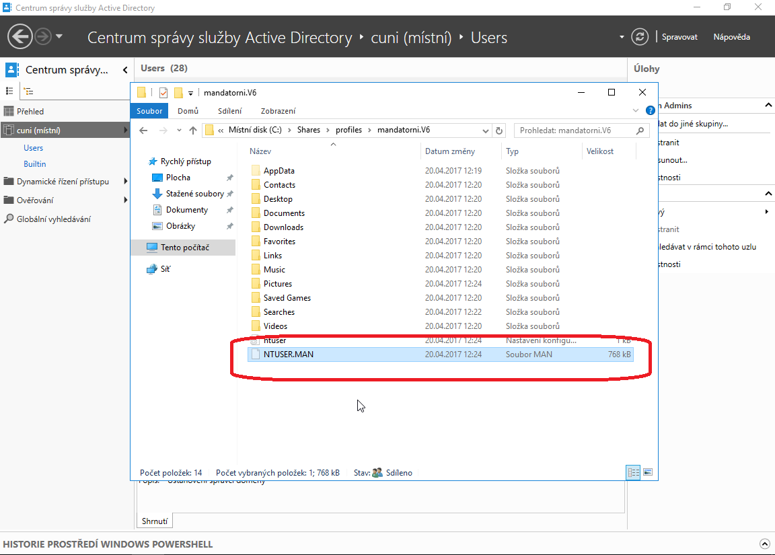
Task: Open the Sdílení ribbon tab
Action: [x=230, y=111]
